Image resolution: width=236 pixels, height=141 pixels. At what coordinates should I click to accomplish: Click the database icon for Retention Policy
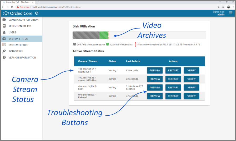point(4,26)
